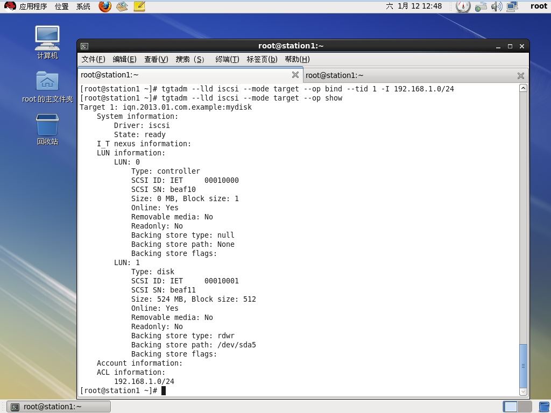
Task: Open the 编辑(E) menu
Action: (x=124, y=59)
